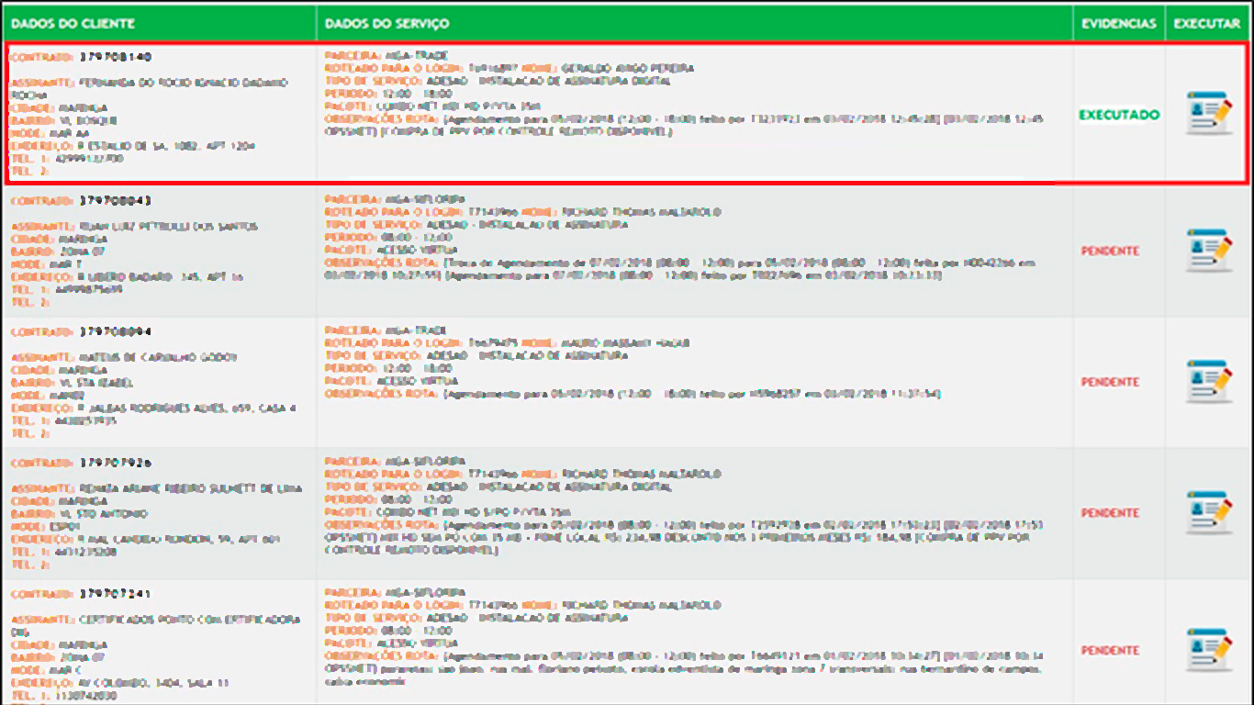Click contract number 379708094
Image resolution: width=1254 pixels, height=705 pixels.
[x=115, y=331]
